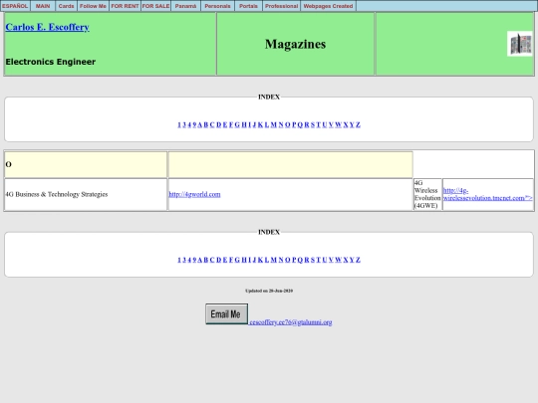This screenshot has height=403, width=538.
Task: Jump to number 1 in upper INDEX
Action: click(x=179, y=124)
